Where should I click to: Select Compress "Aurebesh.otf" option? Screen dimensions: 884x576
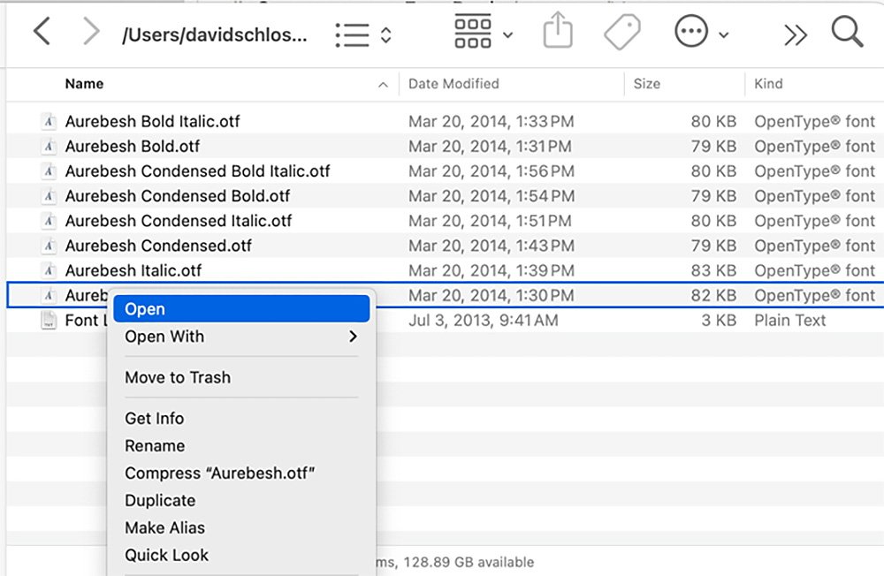pyautogui.click(x=220, y=474)
